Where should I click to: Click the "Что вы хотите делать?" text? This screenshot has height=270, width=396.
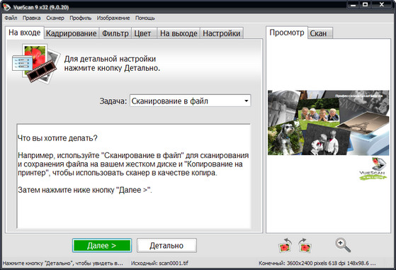pos(57,138)
